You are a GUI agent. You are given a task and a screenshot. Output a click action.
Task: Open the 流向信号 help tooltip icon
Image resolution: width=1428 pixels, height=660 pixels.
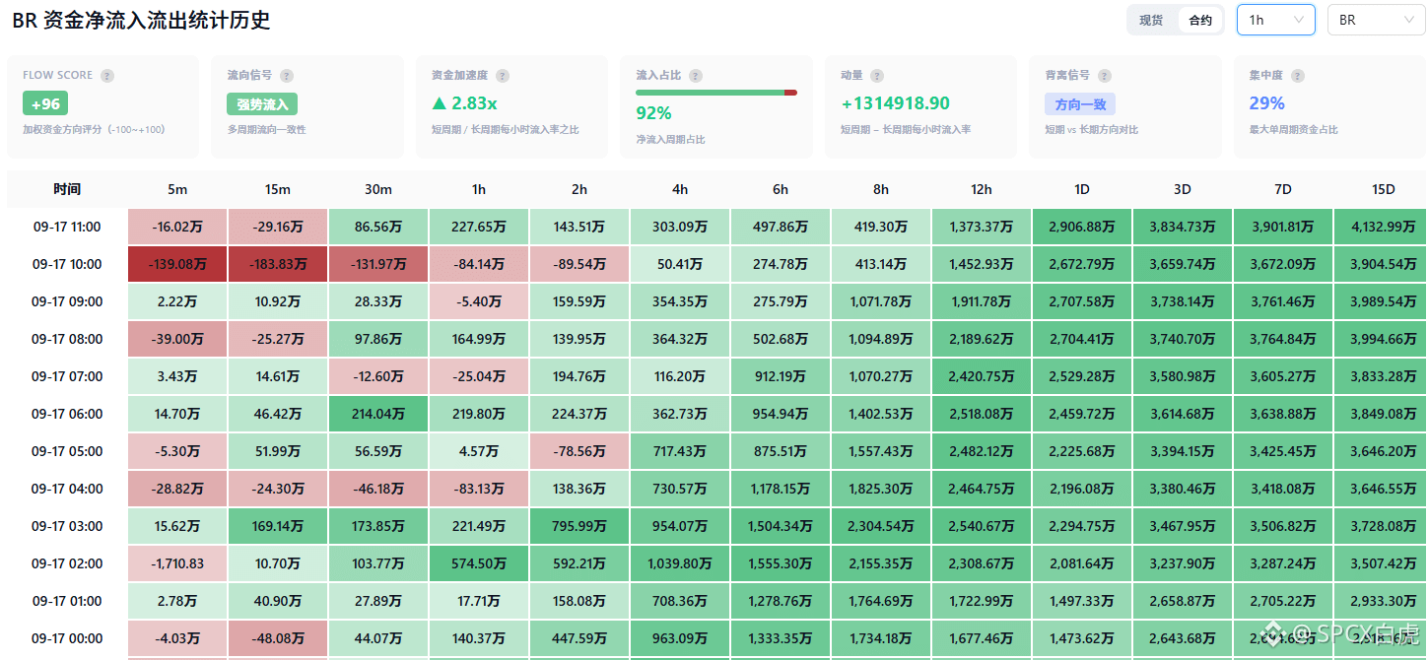287,76
